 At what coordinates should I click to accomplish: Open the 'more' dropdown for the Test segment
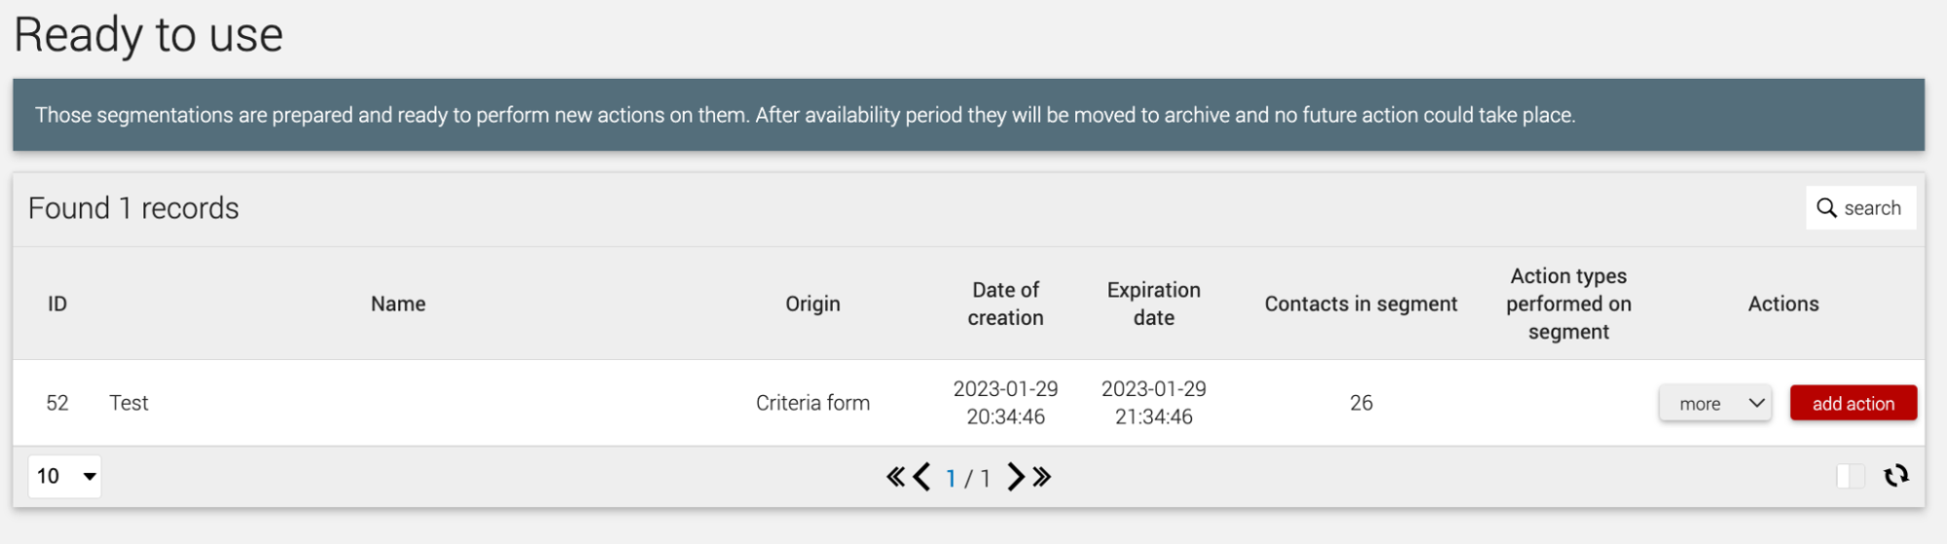[x=1715, y=404]
